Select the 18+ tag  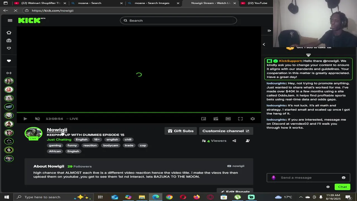[97, 140]
